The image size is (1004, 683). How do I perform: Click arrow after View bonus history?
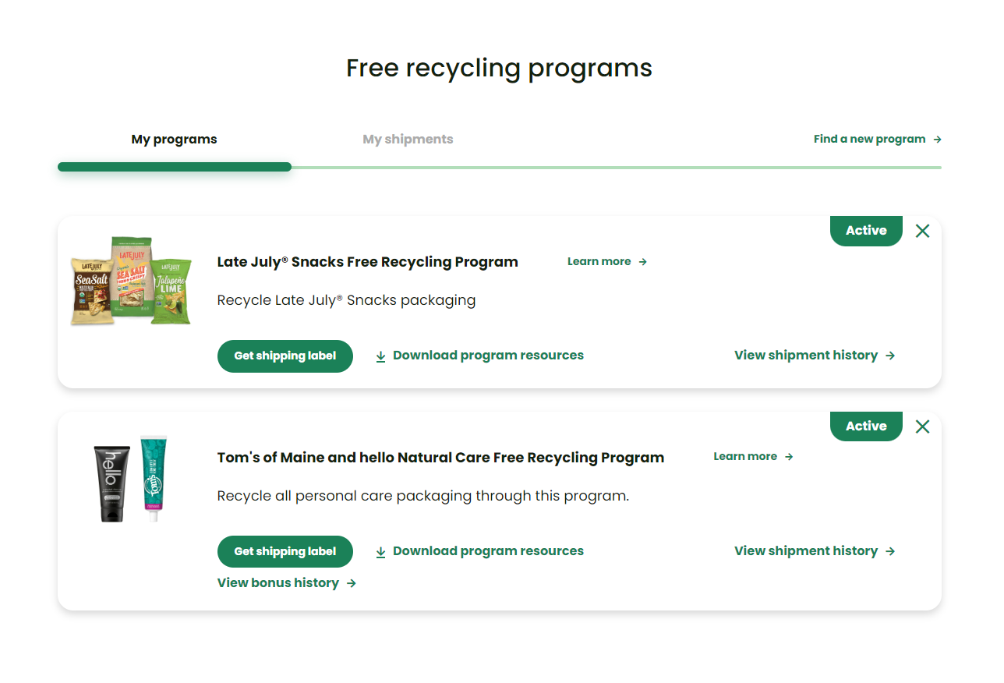[352, 583]
